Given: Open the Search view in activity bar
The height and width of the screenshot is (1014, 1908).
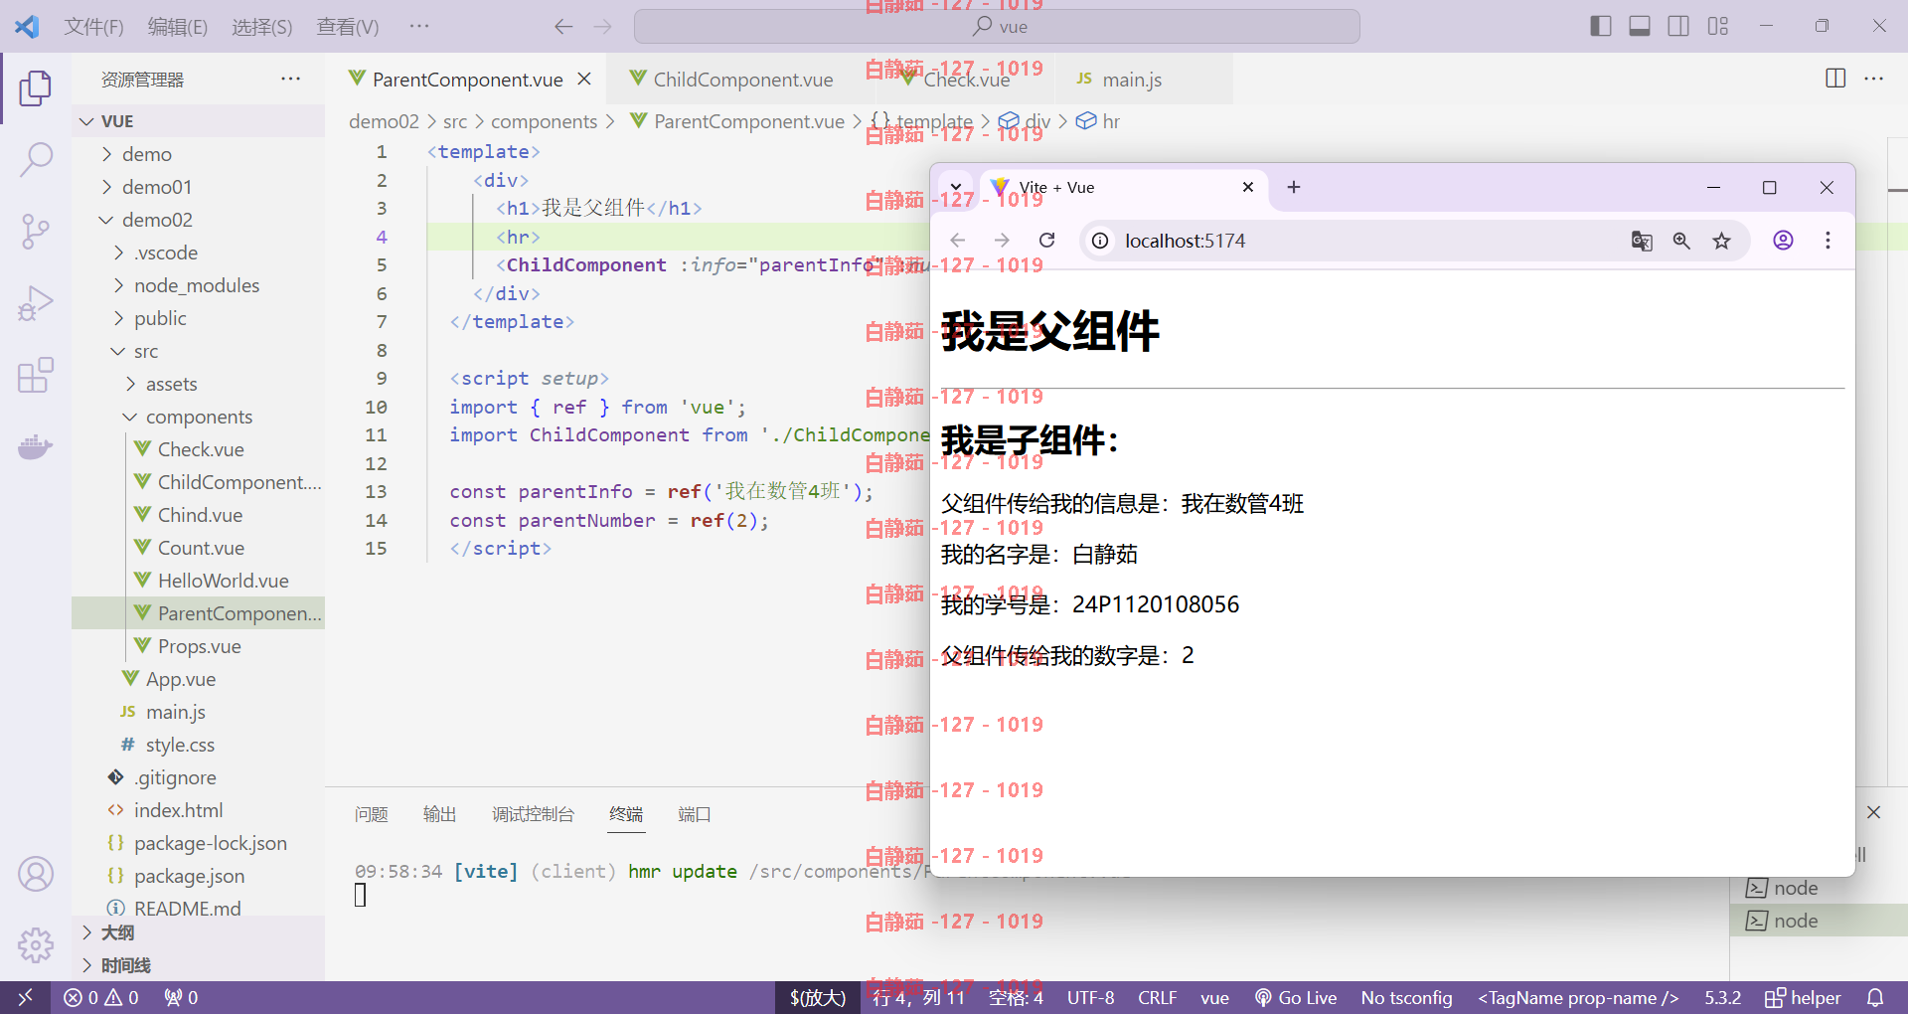Looking at the screenshot, I should click(36, 159).
